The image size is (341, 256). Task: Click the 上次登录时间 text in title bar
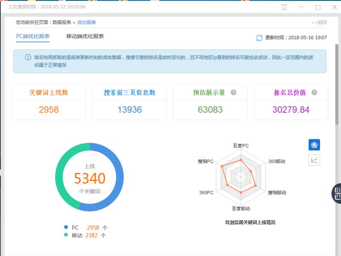[x=47, y=7]
